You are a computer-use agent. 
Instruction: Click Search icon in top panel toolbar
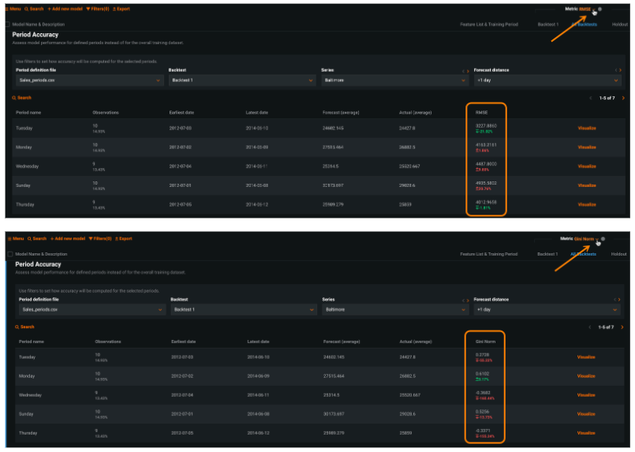[35, 9]
